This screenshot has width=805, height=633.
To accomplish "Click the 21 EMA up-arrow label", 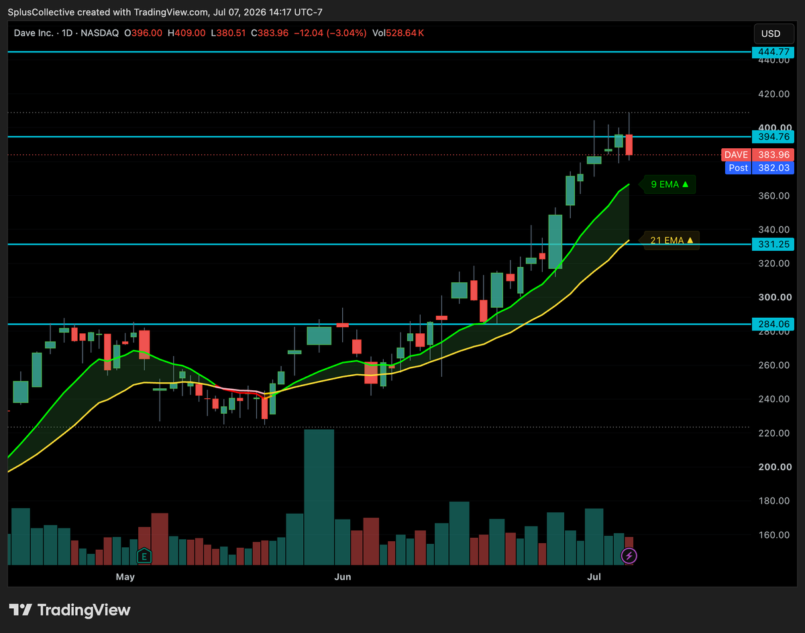I will (x=672, y=240).
